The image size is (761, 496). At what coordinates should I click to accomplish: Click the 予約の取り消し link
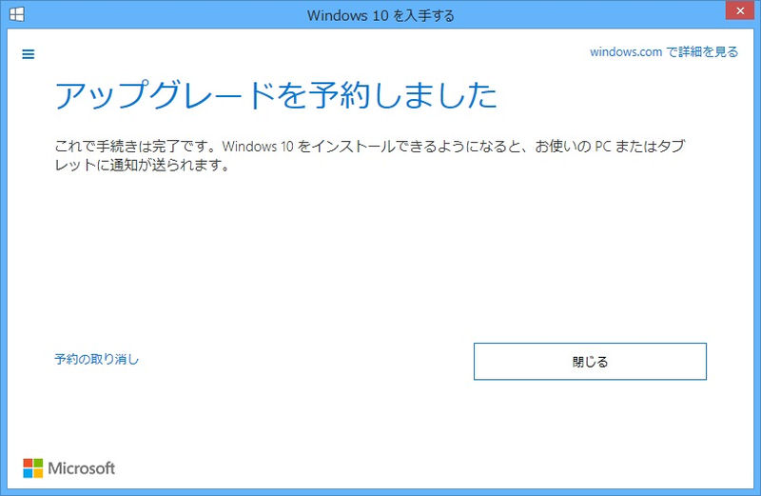coord(97,359)
